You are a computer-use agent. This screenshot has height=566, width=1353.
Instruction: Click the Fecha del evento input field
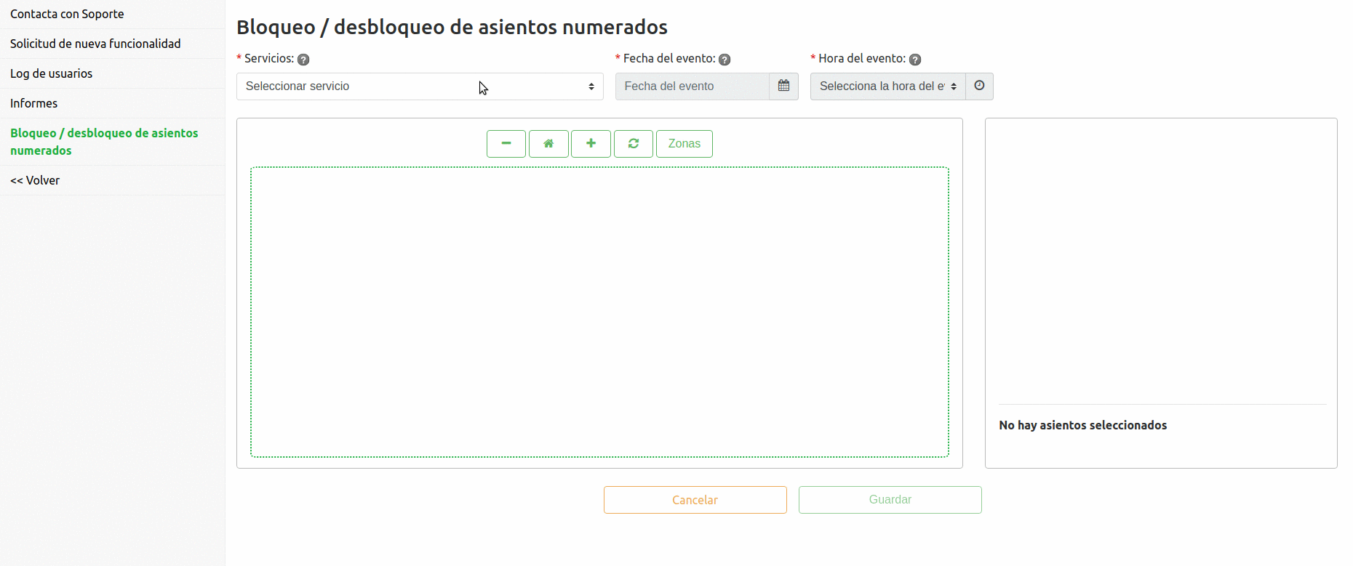[693, 86]
